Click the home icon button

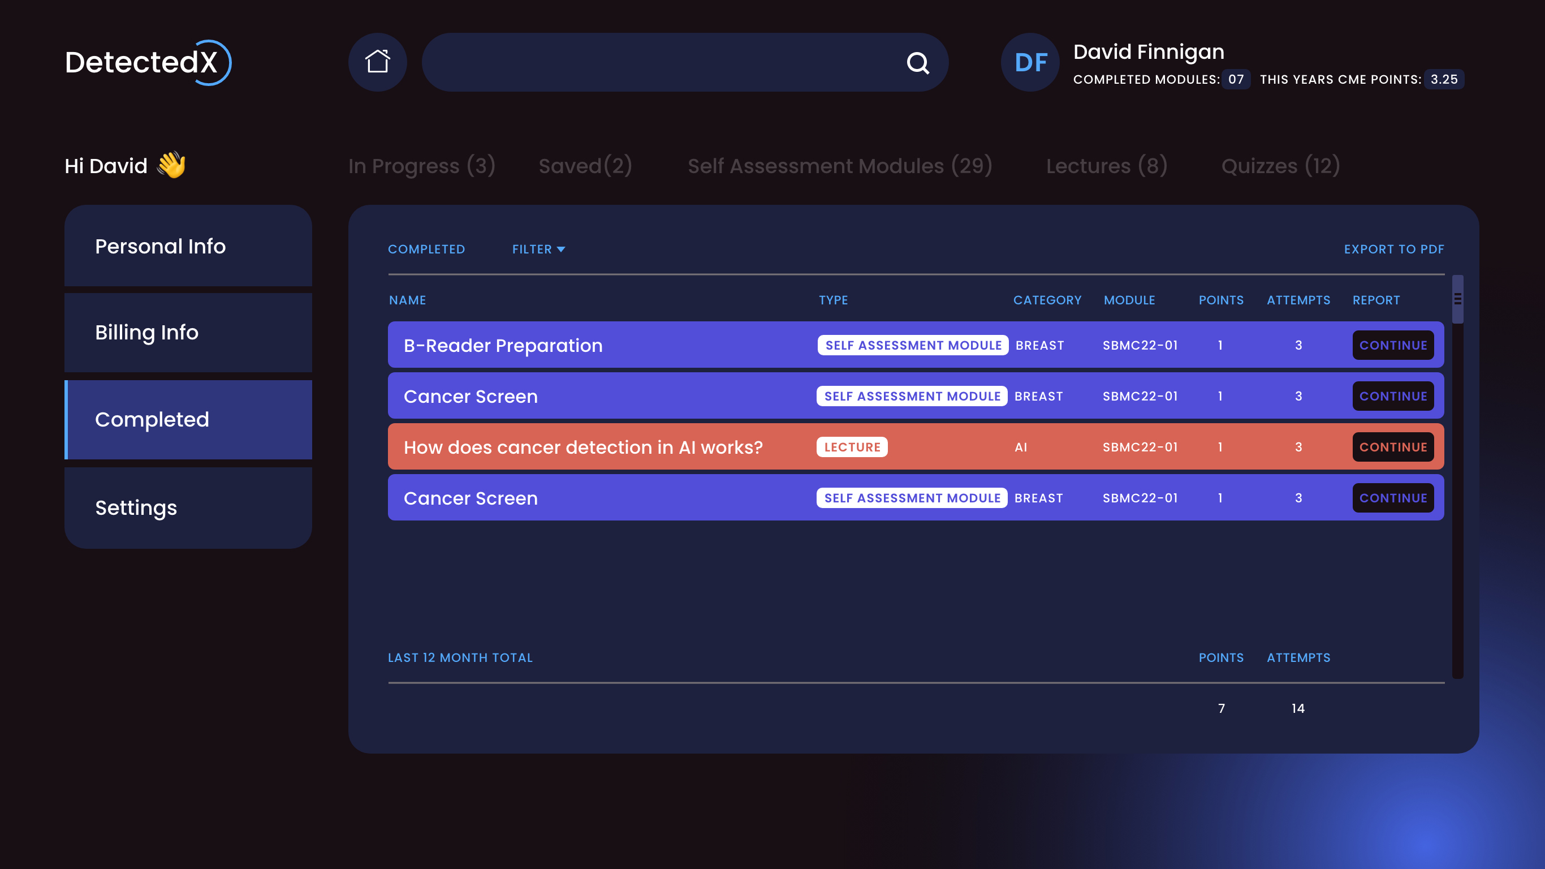[x=377, y=62]
